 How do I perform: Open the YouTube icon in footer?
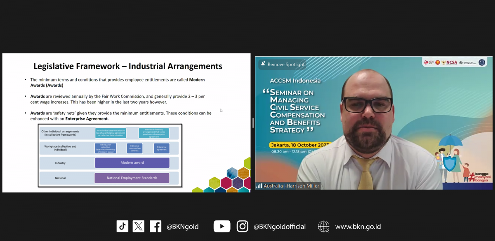[x=222, y=226]
